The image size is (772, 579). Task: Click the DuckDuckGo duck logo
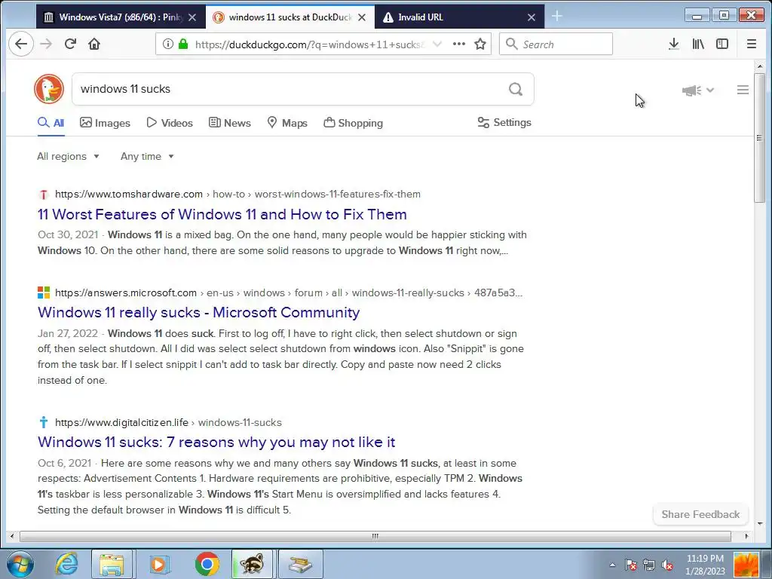coord(49,89)
